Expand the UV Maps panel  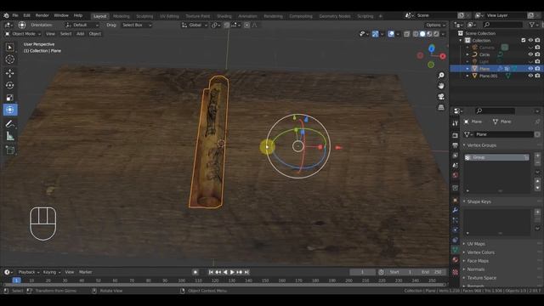coord(476,244)
